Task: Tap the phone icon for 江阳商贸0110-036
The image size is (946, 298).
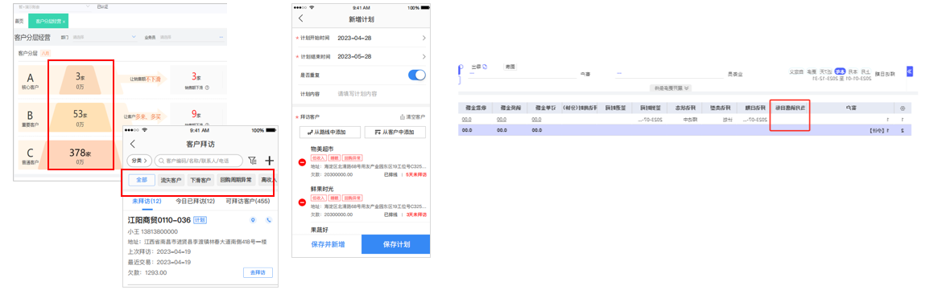Action: 268,220
